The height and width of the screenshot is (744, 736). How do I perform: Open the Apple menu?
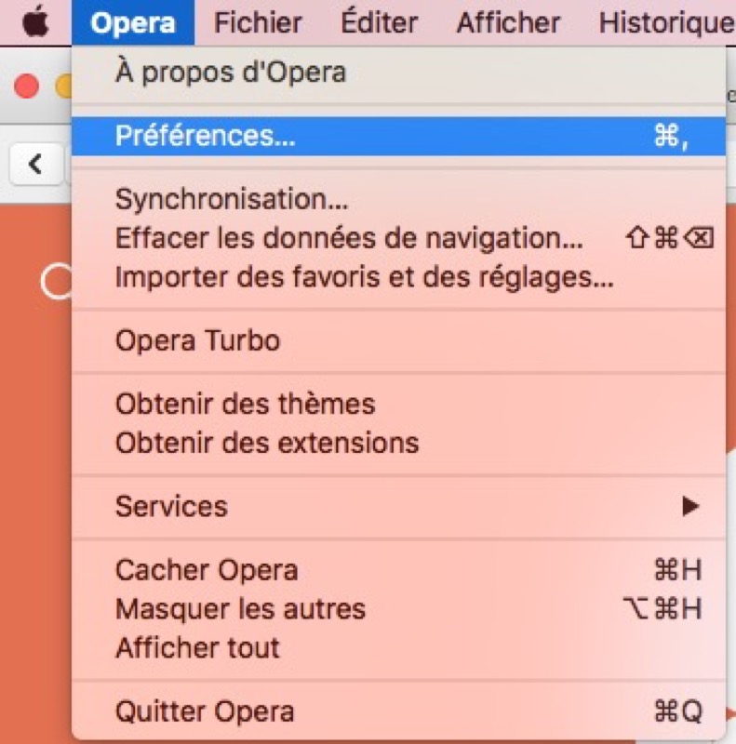coord(35,22)
